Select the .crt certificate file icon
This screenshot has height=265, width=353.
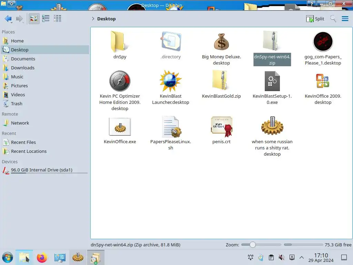coord(222,127)
